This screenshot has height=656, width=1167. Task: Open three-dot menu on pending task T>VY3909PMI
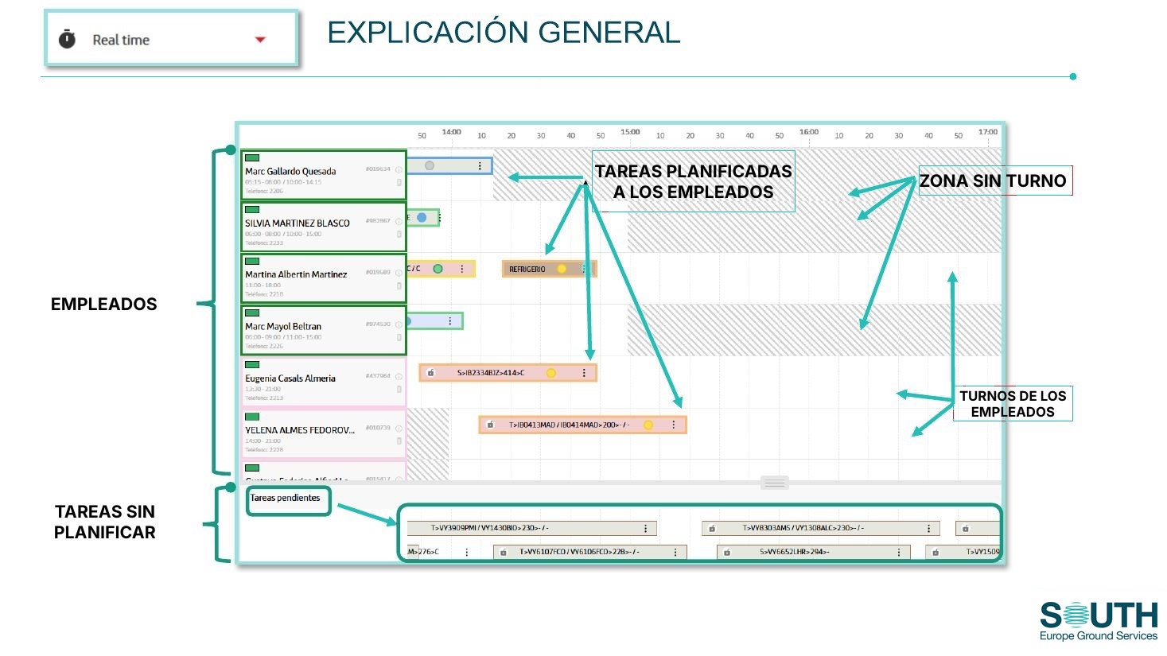(645, 528)
